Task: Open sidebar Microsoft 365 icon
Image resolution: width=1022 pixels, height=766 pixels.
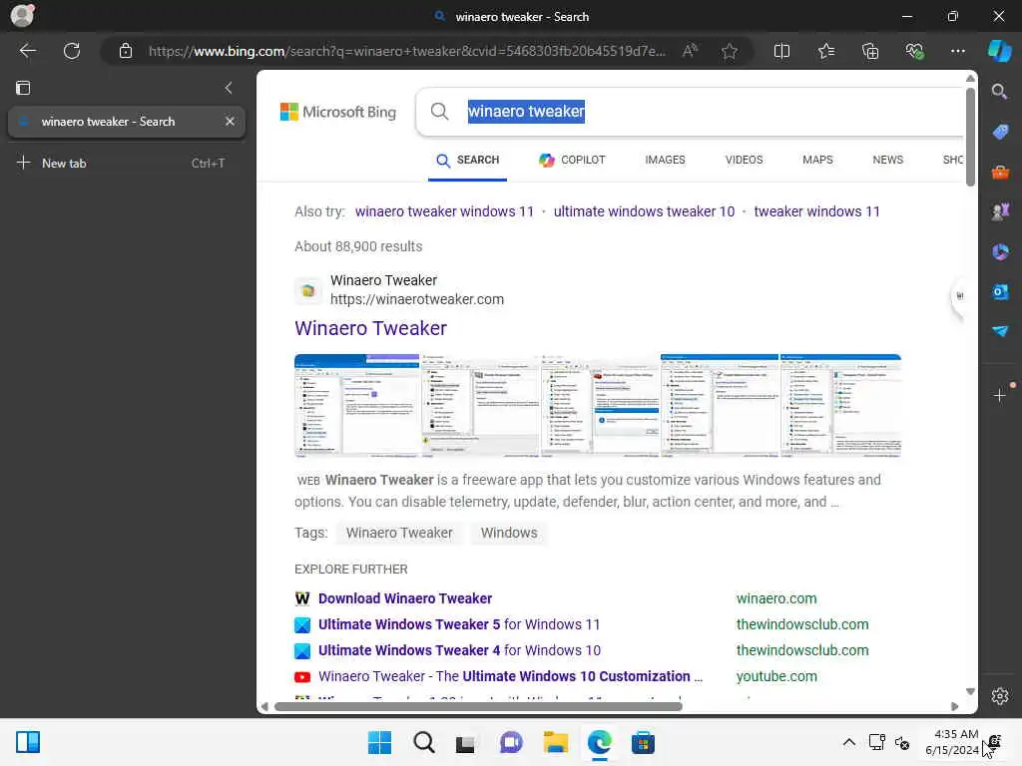Action: coord(1000,251)
